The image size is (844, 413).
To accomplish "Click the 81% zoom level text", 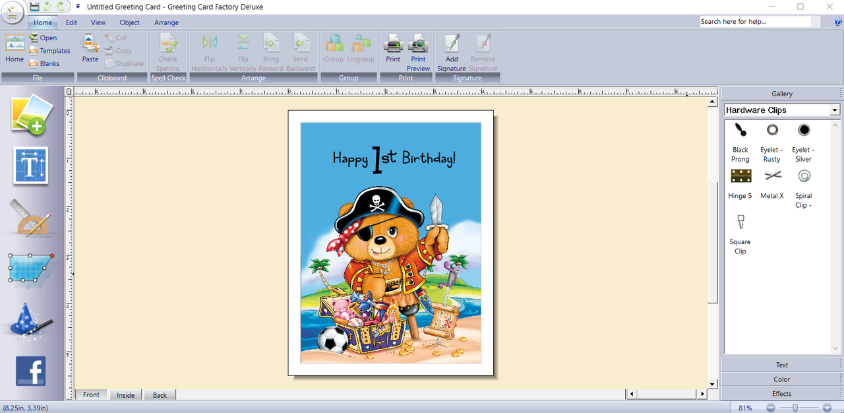I will click(745, 408).
